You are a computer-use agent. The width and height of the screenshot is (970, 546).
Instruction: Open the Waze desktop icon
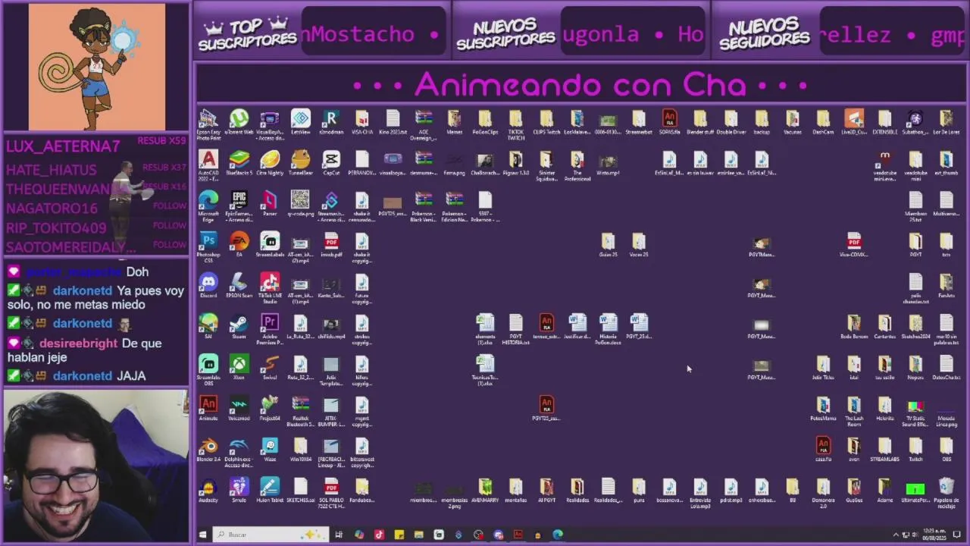click(x=270, y=450)
